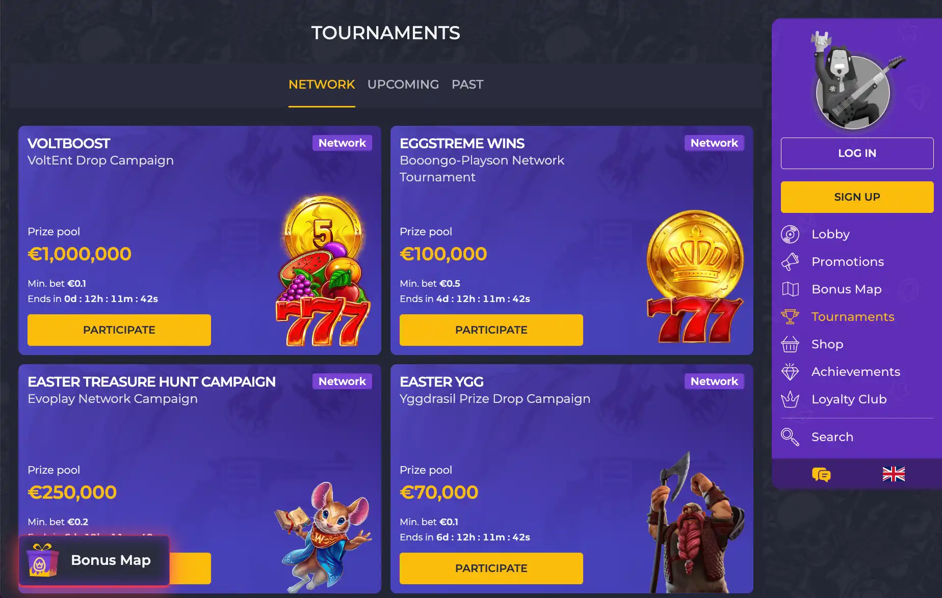This screenshot has width=942, height=598.
Task: Select the Network tournaments tab
Action: [x=322, y=85]
